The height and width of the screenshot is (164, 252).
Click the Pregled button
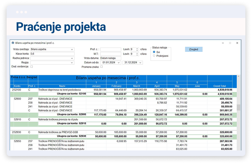pos(193,49)
